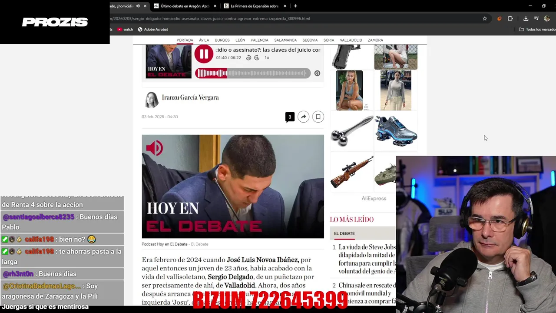Screen dimensions: 556x313
Task: Bookmark this article
Action: click(318, 117)
